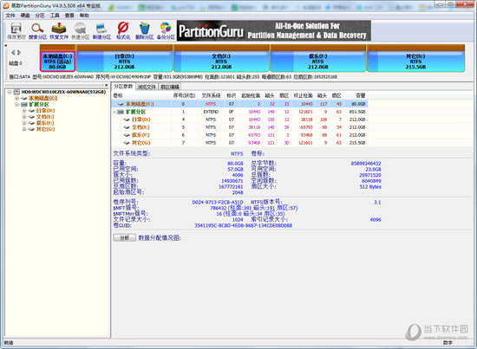Click drive icon beside 娱乐(F:) in tree

[x=31, y=123]
